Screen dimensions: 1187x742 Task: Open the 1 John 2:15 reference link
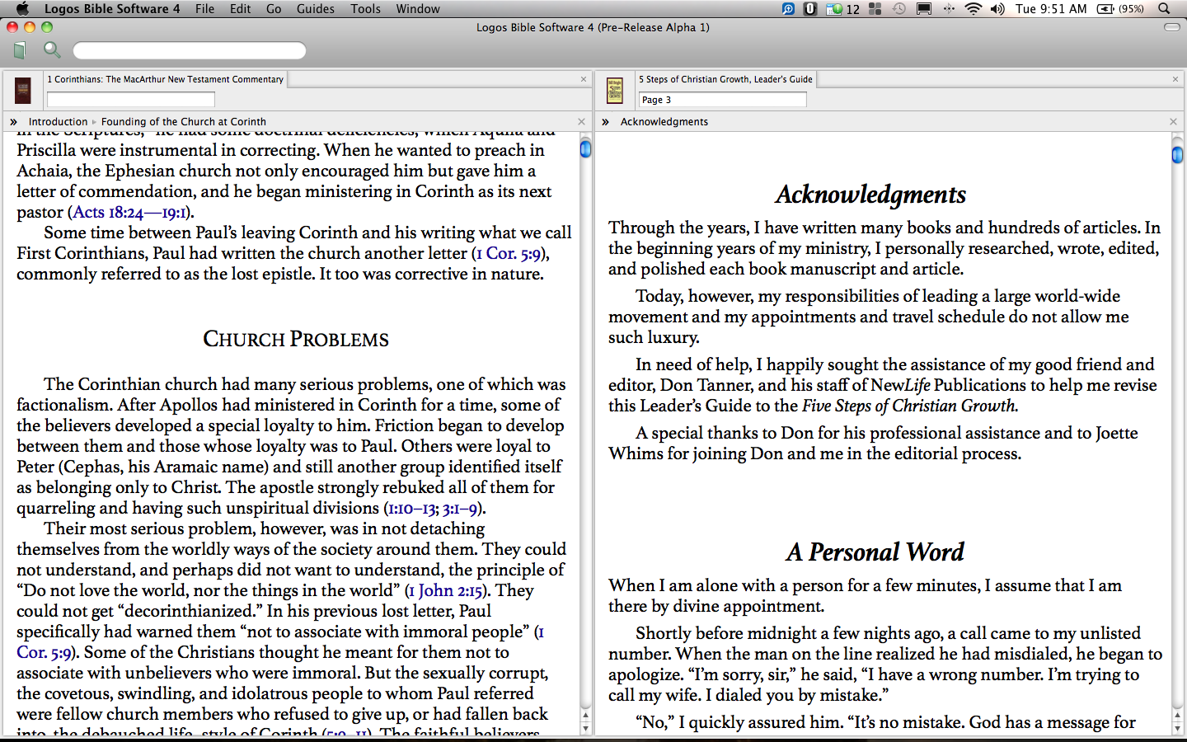tap(446, 590)
